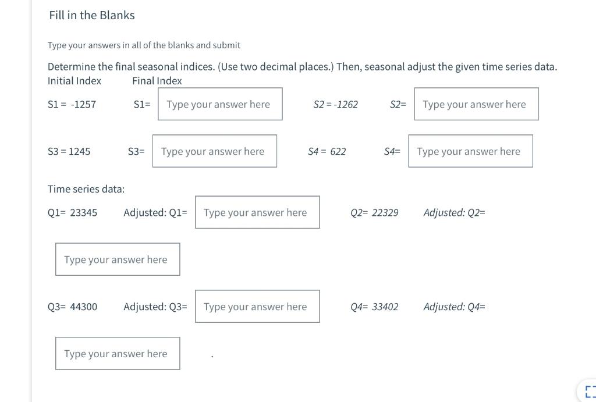
Task: Click the Adjusted Q1 answer field
Action: pyautogui.click(x=257, y=212)
